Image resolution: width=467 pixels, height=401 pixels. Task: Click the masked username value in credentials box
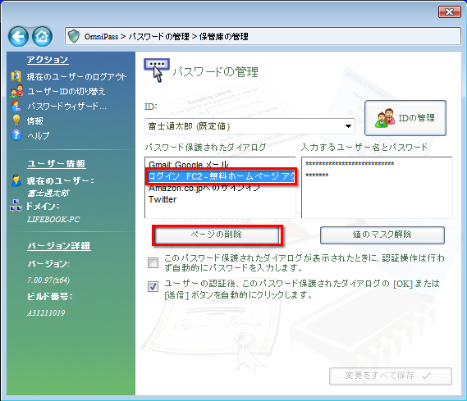coord(350,164)
